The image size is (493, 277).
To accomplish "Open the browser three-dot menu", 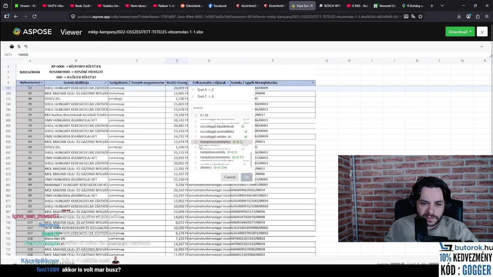I will click(x=486, y=17).
